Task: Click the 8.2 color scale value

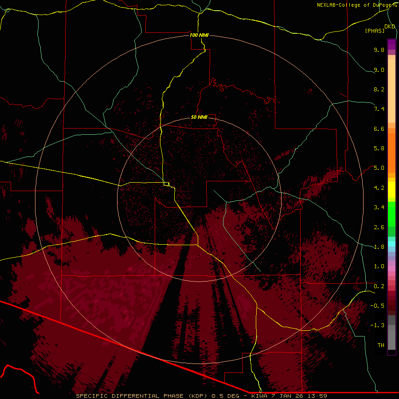Action: click(x=379, y=89)
